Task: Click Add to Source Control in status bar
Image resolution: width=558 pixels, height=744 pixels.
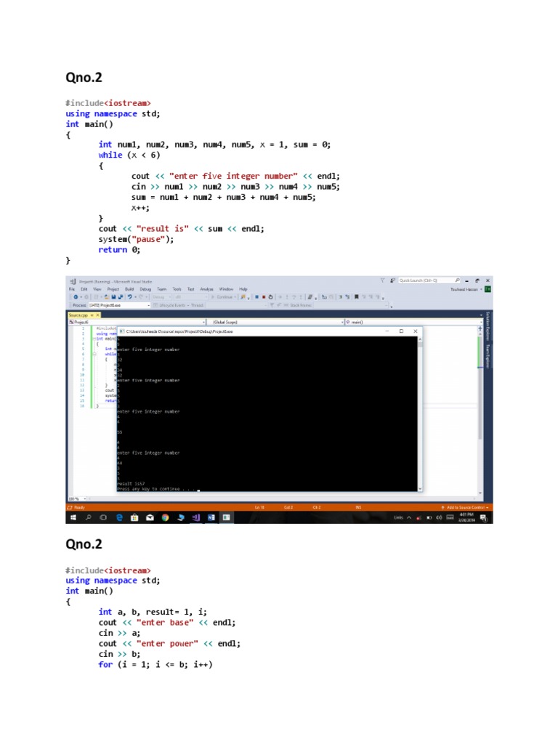Action: click(465, 506)
